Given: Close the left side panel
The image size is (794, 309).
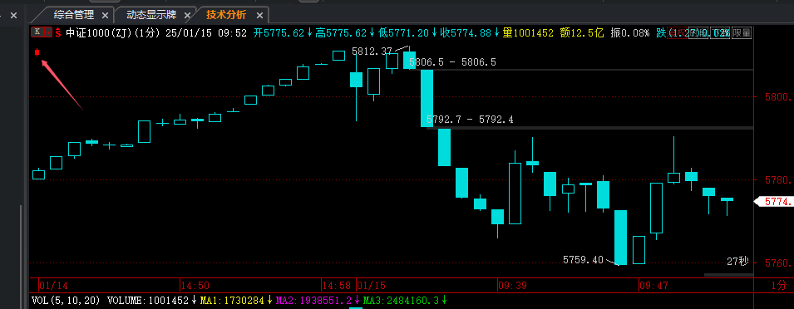Looking at the screenshot, I should [13, 16].
